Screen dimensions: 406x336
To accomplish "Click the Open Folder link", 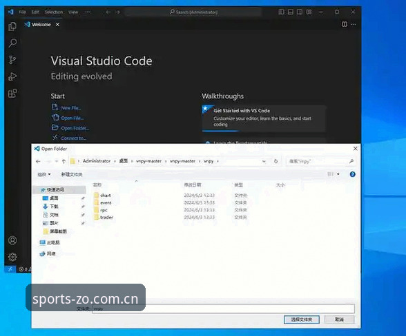I will [70, 128].
